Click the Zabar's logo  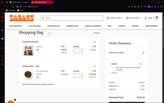coord(22,18)
